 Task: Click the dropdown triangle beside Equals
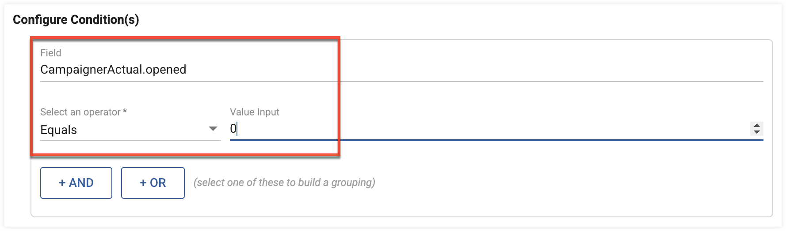click(x=213, y=129)
